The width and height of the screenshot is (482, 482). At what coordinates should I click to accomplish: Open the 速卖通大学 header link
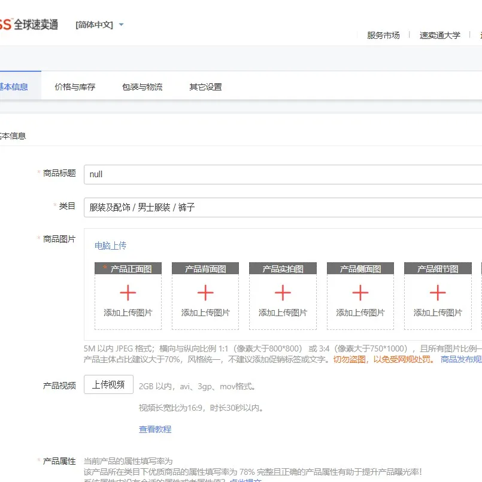tap(440, 35)
